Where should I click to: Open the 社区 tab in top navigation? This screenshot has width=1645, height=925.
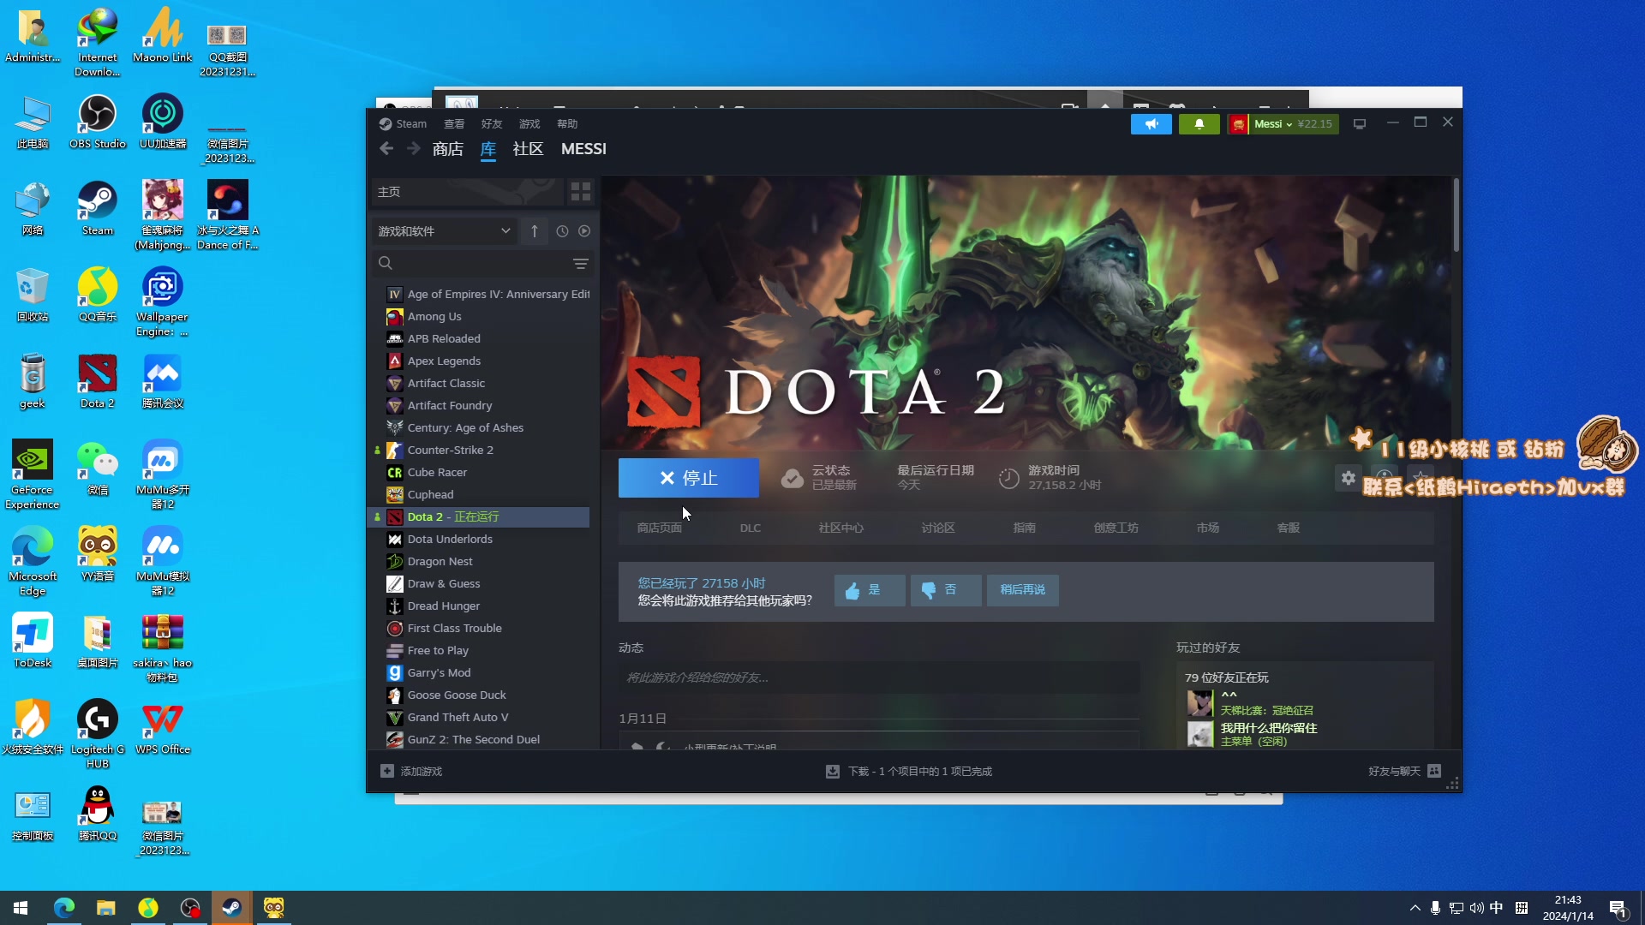528,149
